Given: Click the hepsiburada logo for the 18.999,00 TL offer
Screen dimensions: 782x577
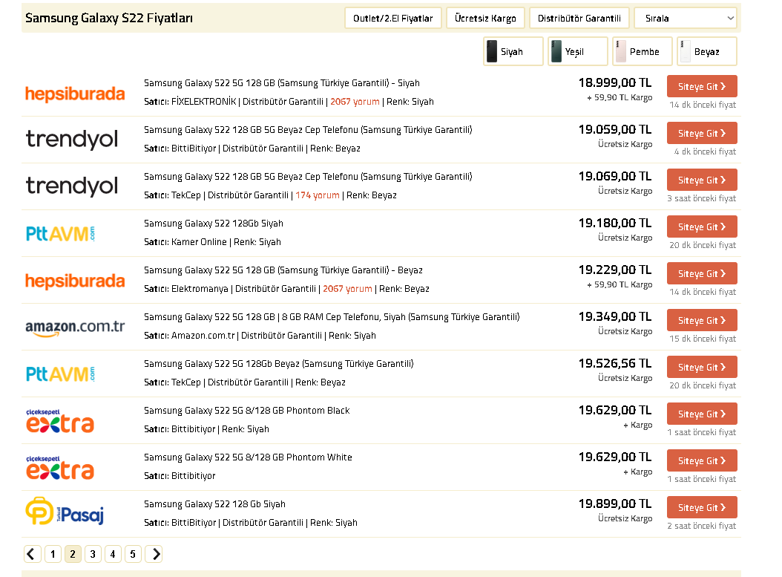Looking at the screenshot, I should point(75,94).
